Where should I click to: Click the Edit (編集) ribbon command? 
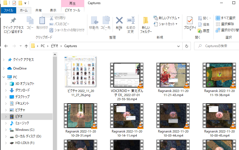point(204,24)
